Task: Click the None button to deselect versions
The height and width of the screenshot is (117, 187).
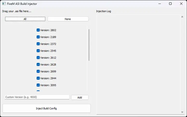Action: pyautogui.click(x=68, y=19)
